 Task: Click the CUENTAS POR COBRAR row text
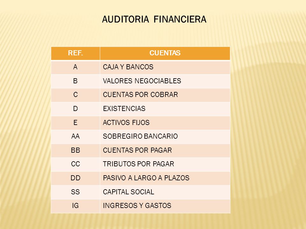(140, 95)
